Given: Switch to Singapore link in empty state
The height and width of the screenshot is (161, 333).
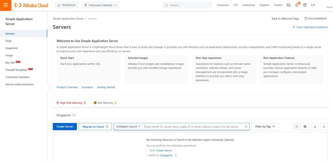Looking at the screenshot, I should point(166,155).
